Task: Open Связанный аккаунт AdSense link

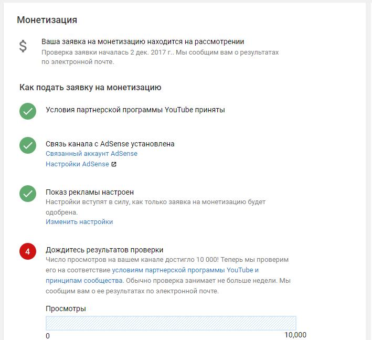Action: coord(92,154)
